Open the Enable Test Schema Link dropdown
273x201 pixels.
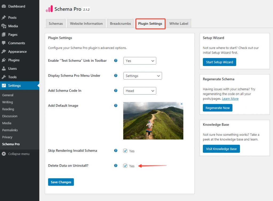140,61
